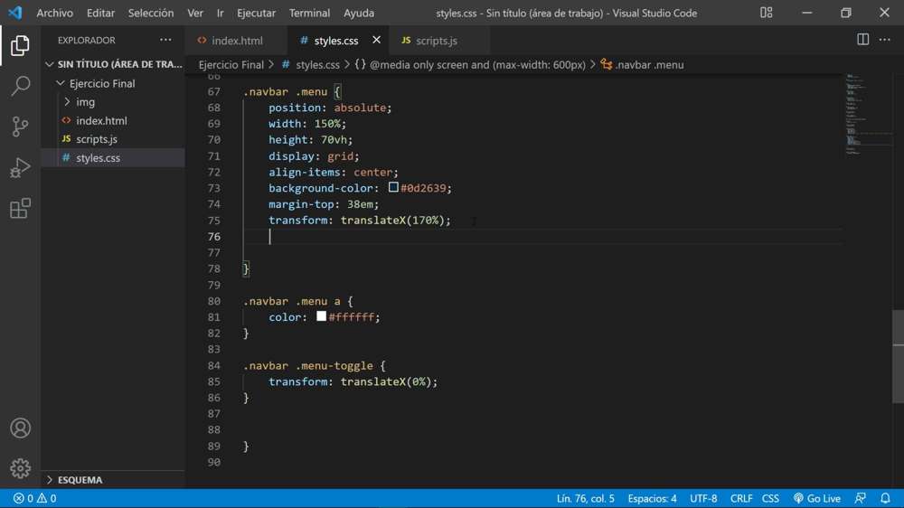Open the Run and Debug view
Viewport: 904px width, 508px height.
click(20, 168)
